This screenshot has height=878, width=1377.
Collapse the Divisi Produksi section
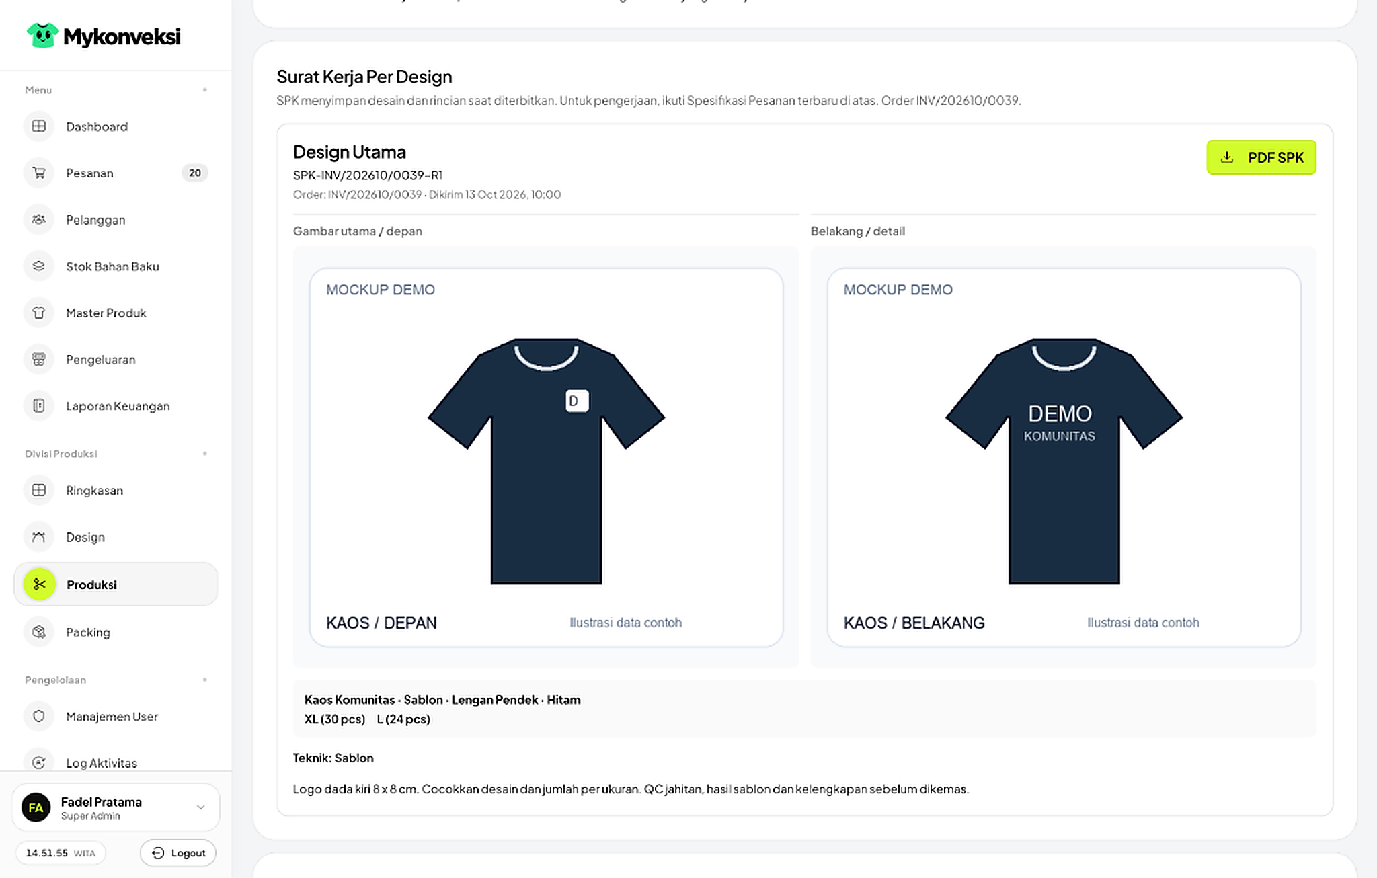[204, 454]
